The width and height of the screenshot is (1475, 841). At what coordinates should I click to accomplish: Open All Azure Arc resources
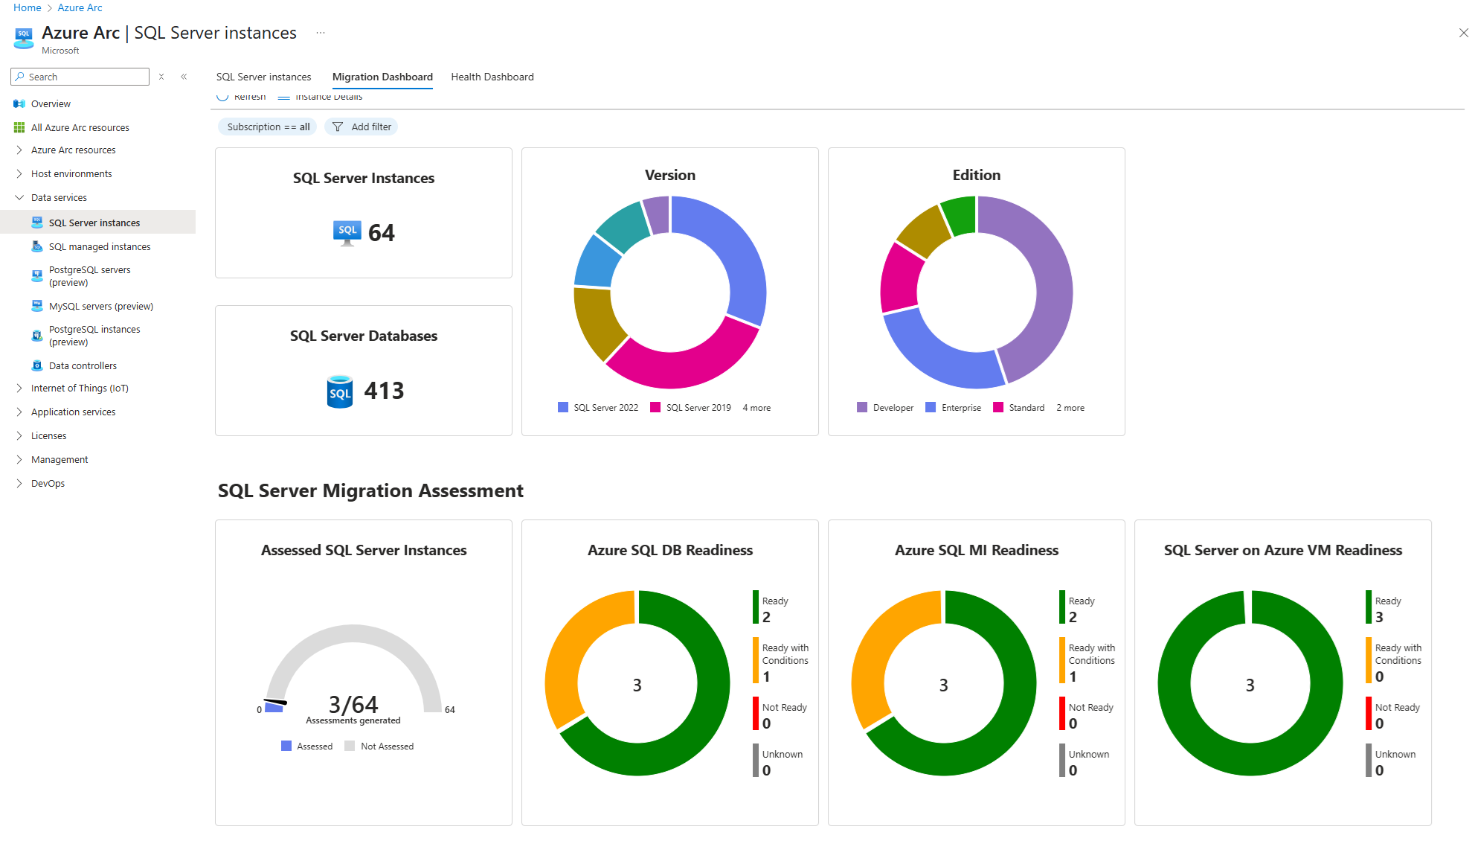(80, 127)
